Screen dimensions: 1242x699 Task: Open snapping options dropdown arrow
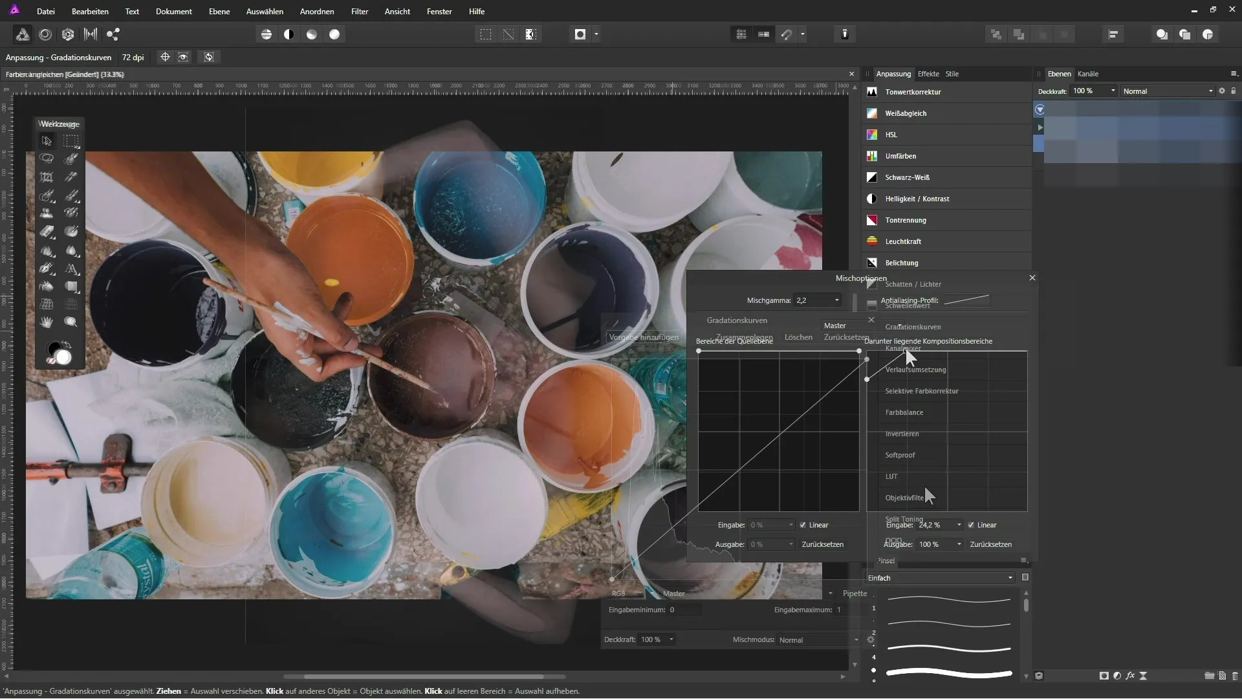[x=803, y=34]
